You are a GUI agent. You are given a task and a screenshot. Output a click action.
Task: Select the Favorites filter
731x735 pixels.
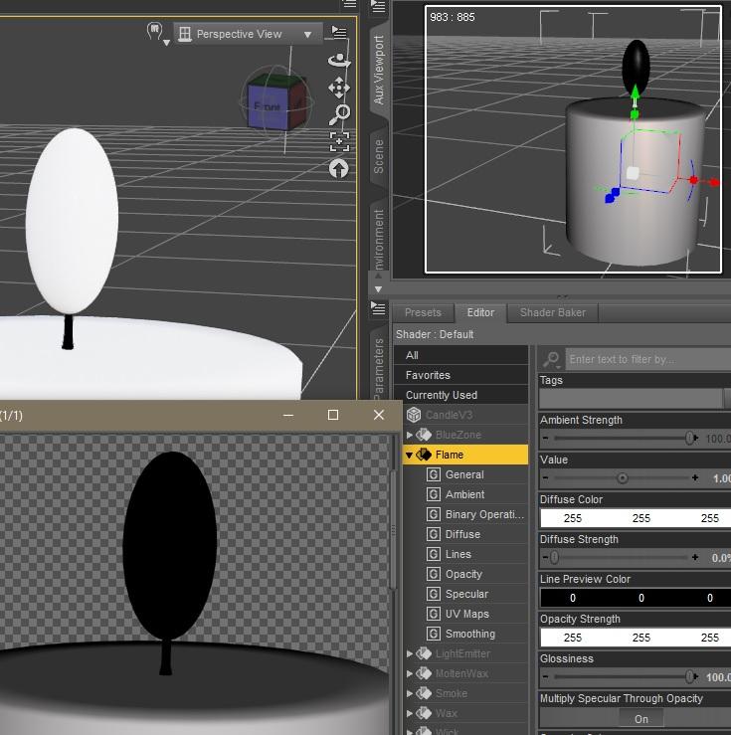coord(428,375)
